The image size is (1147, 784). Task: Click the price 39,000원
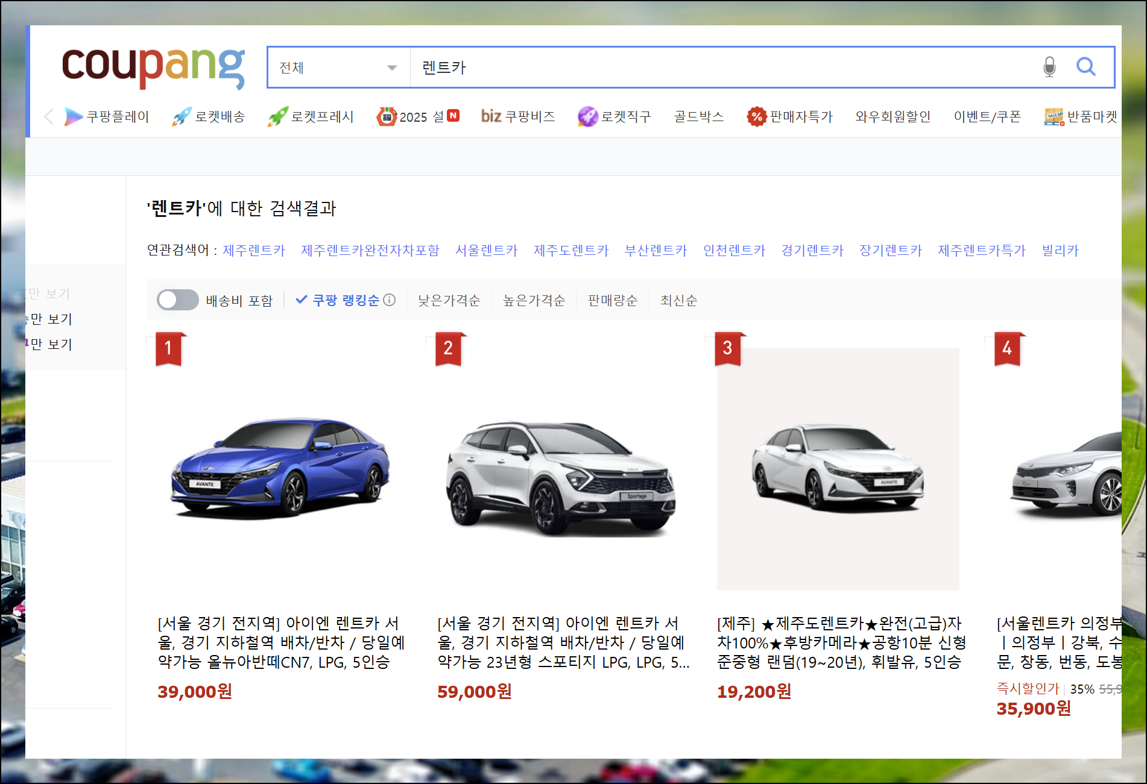tap(195, 691)
